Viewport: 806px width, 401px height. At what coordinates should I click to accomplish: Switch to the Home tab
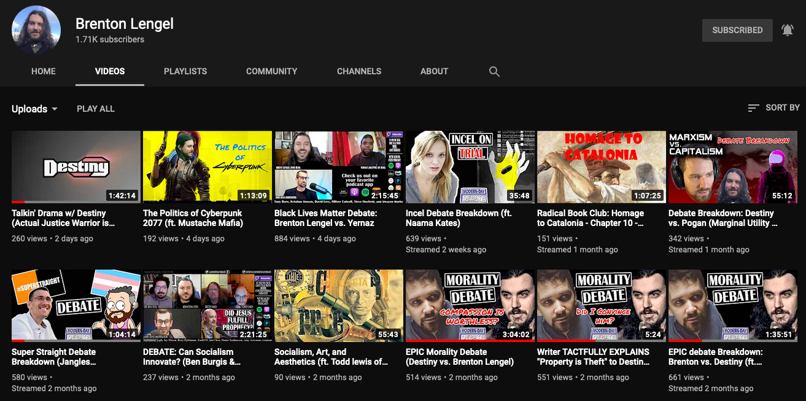point(44,71)
